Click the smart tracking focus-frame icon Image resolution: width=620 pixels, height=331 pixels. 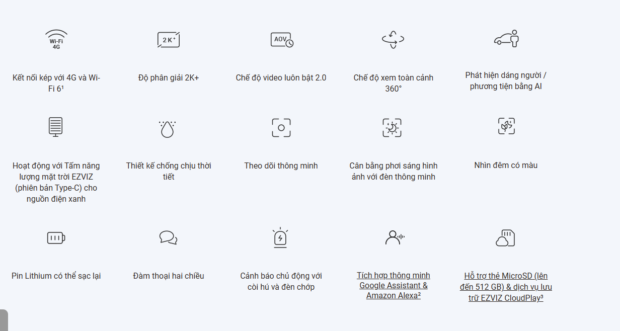(281, 128)
